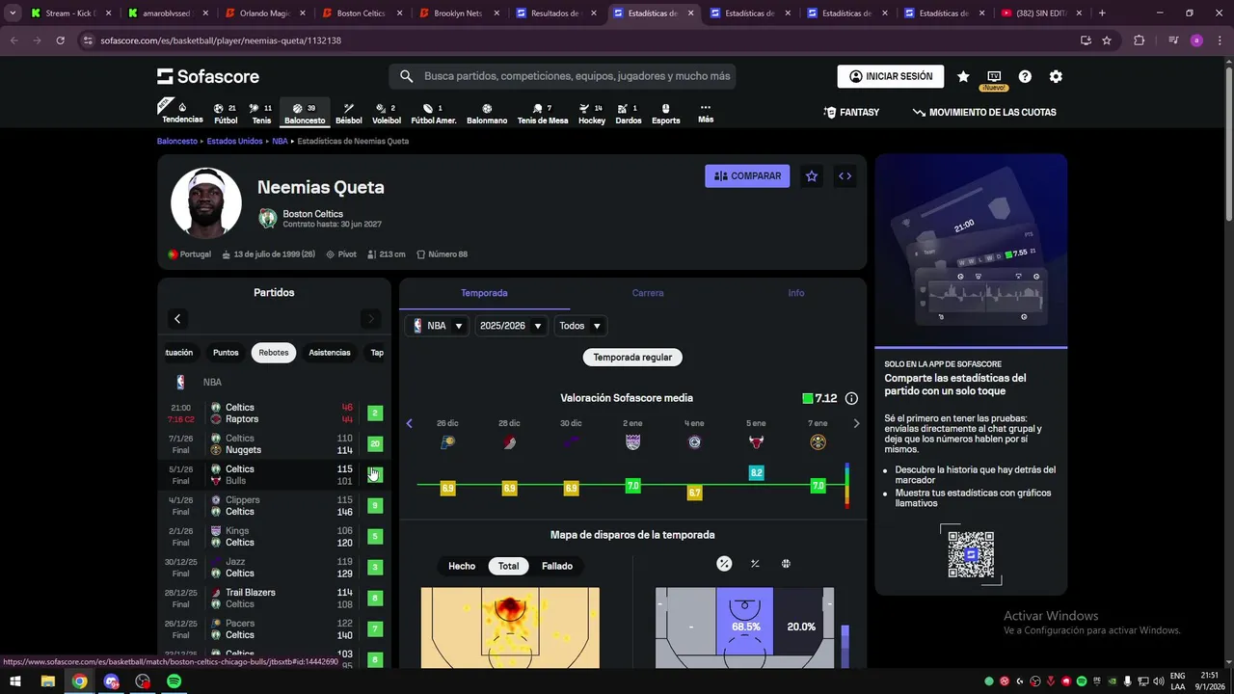The height and width of the screenshot is (694, 1234).
Task: Open the Esports icon
Action: pyautogui.click(x=666, y=113)
